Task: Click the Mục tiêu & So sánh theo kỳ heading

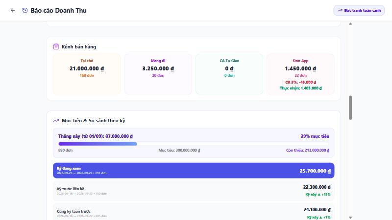Action: coord(93,120)
